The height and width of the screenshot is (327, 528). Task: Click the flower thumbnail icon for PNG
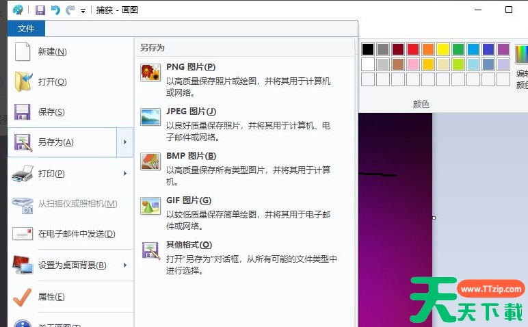tap(150, 73)
